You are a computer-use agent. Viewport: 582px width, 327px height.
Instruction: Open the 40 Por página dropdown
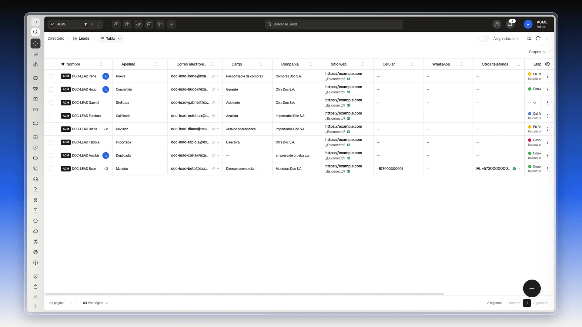click(x=95, y=303)
